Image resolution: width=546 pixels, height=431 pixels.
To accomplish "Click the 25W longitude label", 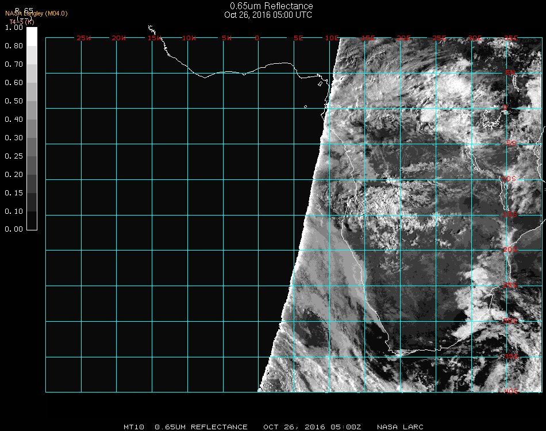I will tap(84, 39).
